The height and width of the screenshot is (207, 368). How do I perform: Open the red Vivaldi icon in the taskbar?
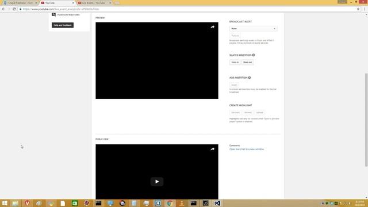[27, 203]
